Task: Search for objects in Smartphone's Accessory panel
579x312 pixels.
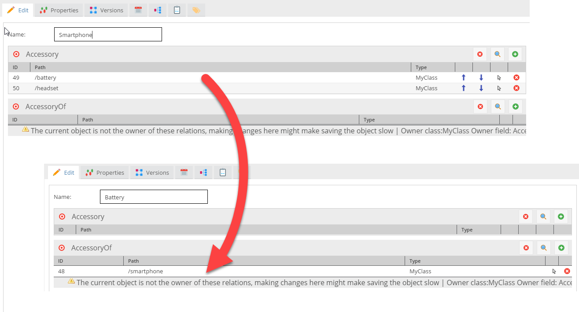Action: coord(498,54)
